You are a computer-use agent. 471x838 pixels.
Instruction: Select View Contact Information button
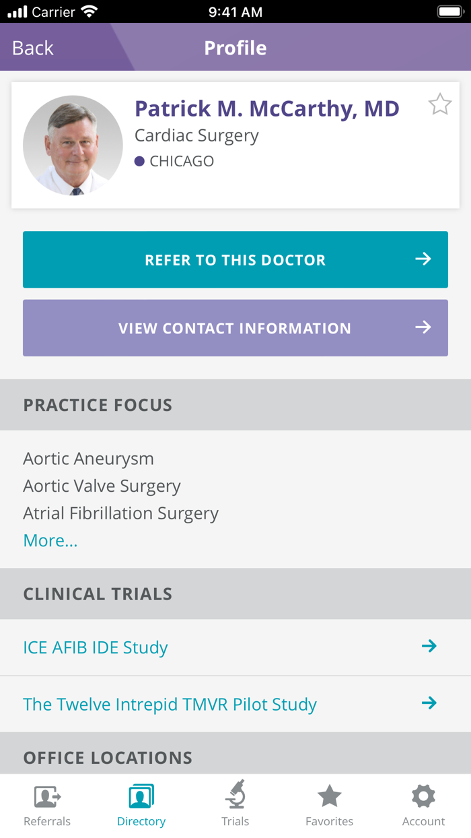(235, 328)
